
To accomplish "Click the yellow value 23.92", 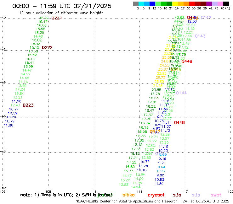I will (x=162, y=73).
